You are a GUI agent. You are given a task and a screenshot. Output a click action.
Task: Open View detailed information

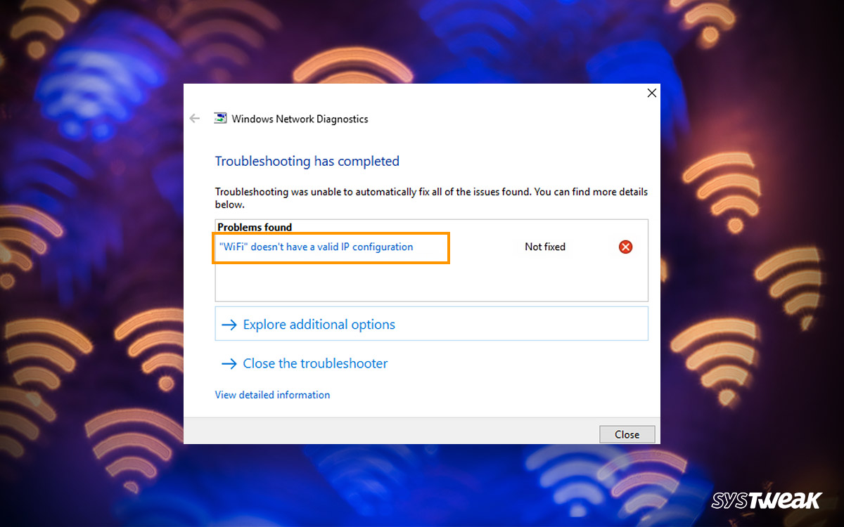(x=272, y=395)
